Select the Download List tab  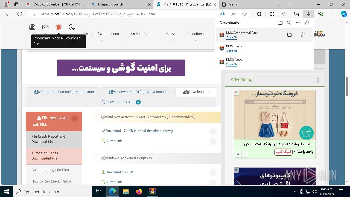click(196, 92)
